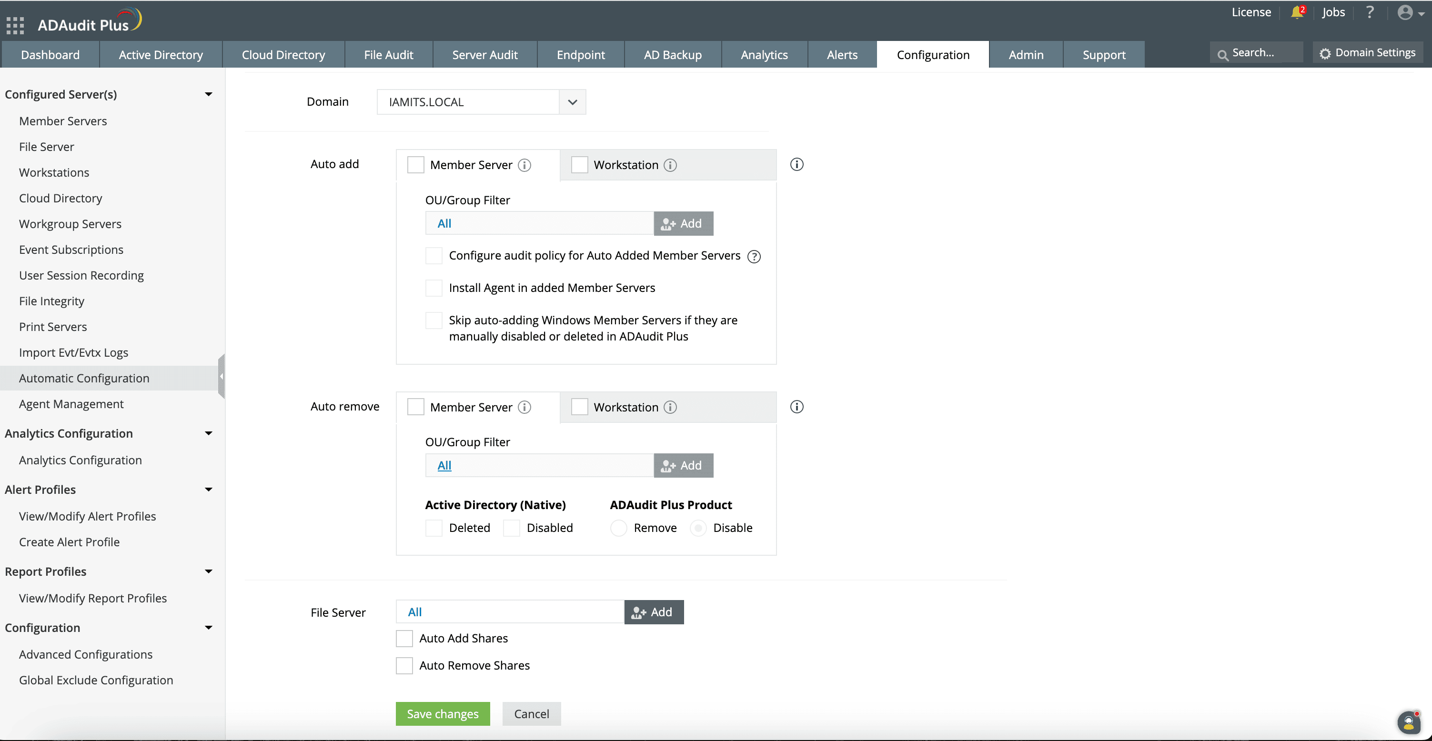The width and height of the screenshot is (1432, 741).
Task: Select the Remove radio button
Action: (618, 528)
